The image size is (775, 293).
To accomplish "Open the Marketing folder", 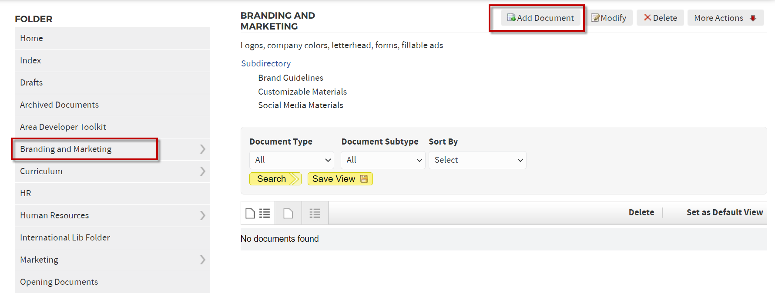I will click(112, 260).
